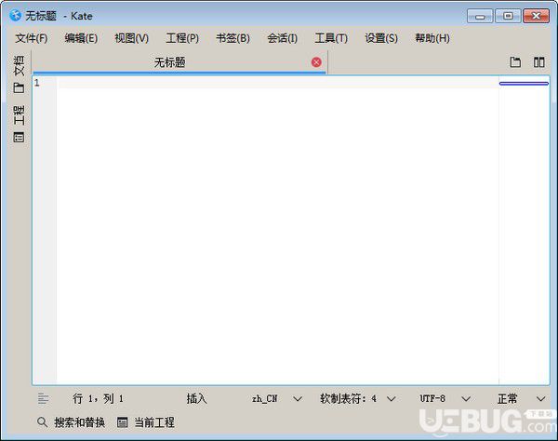This screenshot has height=441, width=558.
Task: Open the UTF-8 encoding dropdown
Action: click(445, 398)
